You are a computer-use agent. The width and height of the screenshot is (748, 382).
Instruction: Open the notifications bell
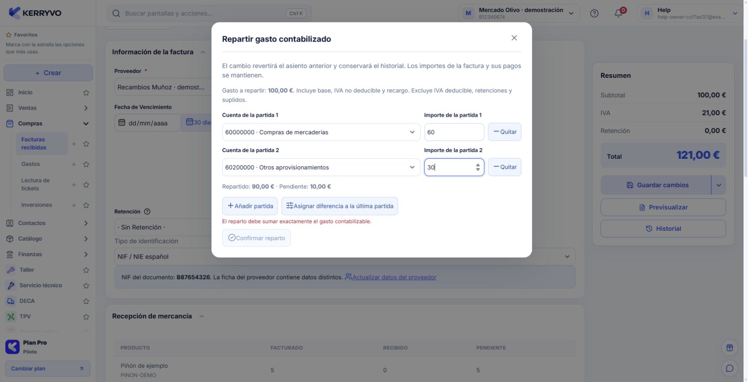coord(619,13)
